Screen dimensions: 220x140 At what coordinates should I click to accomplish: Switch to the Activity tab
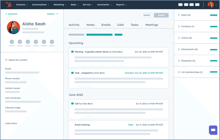[x=74, y=25]
